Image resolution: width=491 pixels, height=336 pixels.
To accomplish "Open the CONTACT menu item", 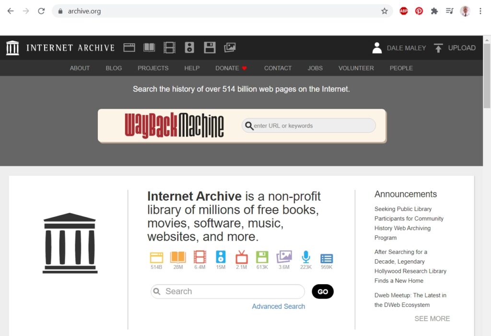I will (x=278, y=68).
